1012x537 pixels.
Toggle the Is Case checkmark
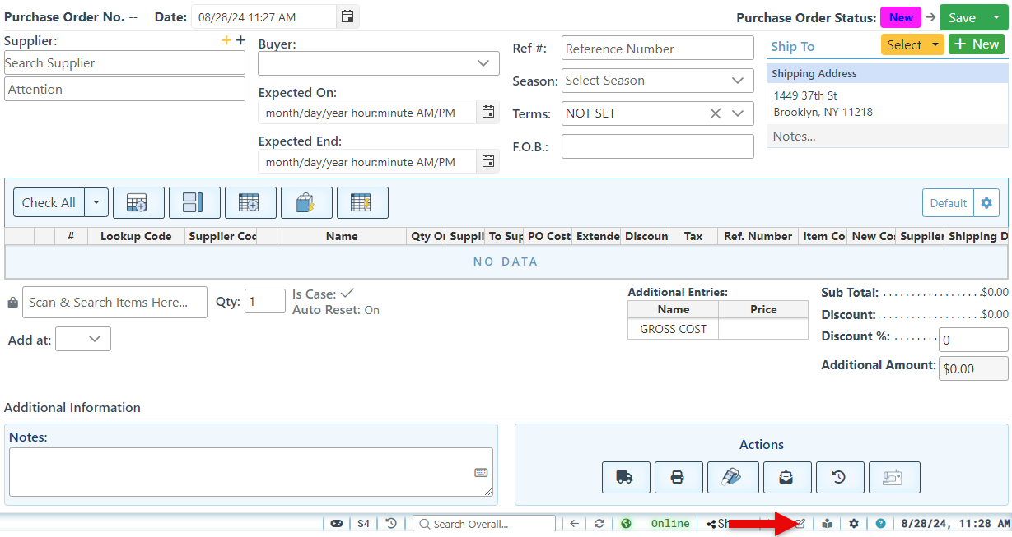pos(347,294)
